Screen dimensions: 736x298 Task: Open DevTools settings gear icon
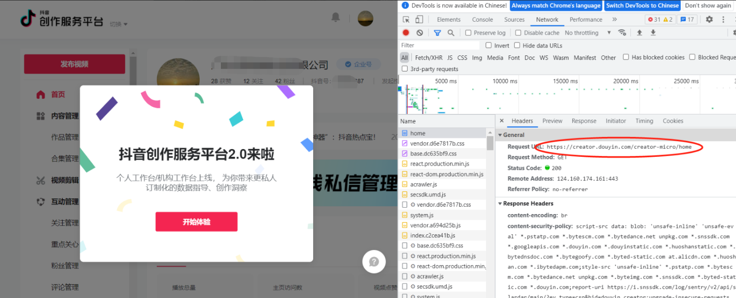(x=709, y=19)
